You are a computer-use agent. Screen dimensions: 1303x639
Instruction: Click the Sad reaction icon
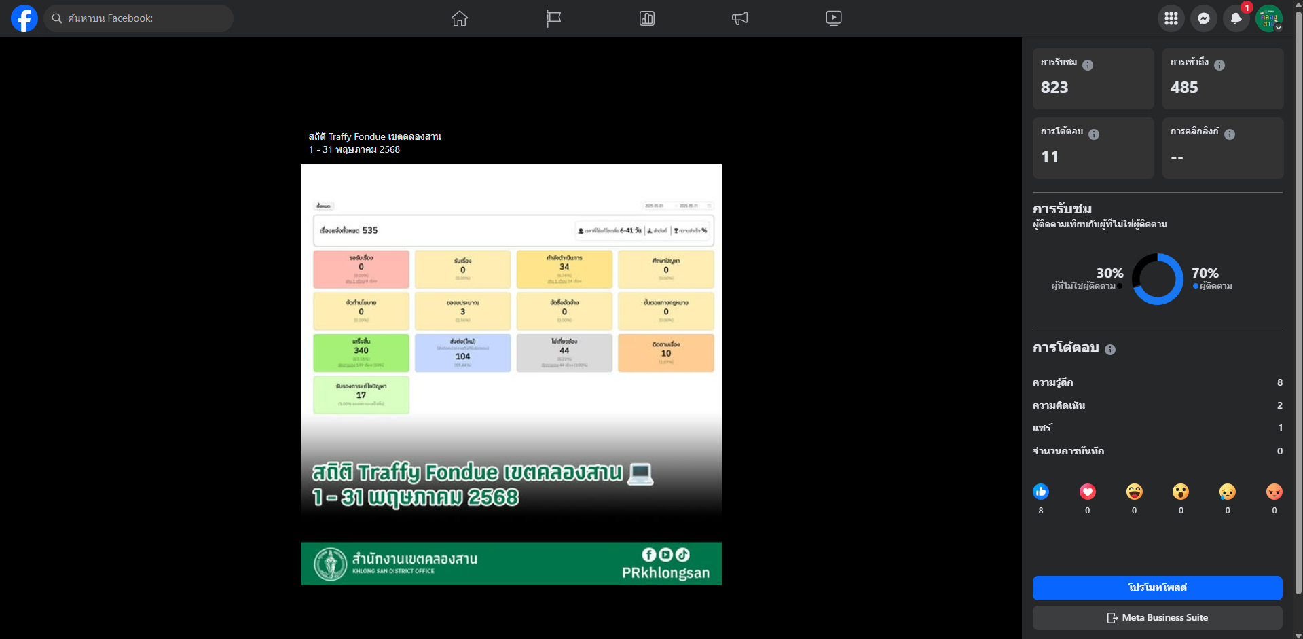pyautogui.click(x=1228, y=492)
